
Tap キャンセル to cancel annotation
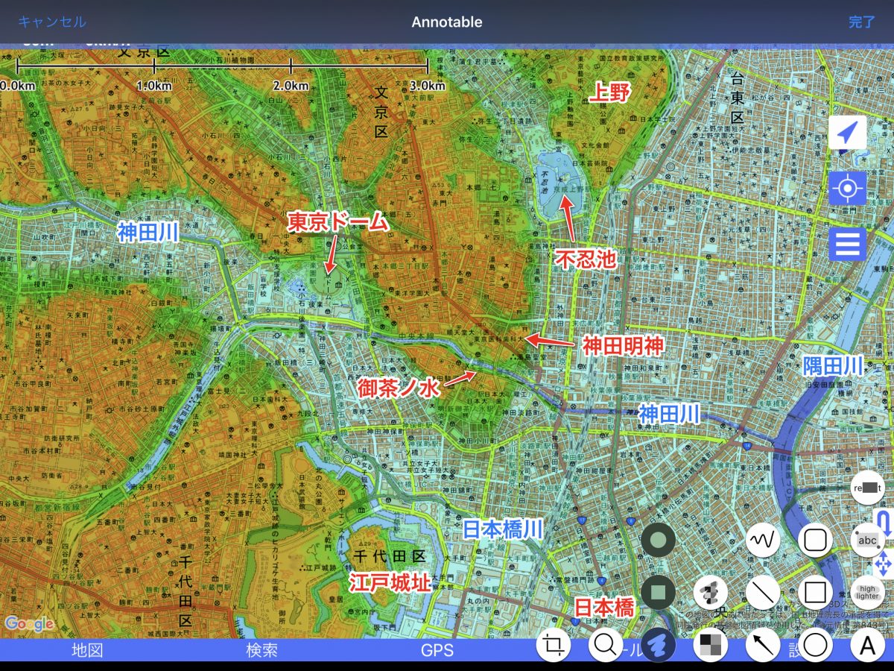[52, 22]
